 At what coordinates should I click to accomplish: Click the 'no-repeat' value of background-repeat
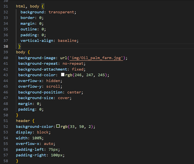click(x=73, y=64)
